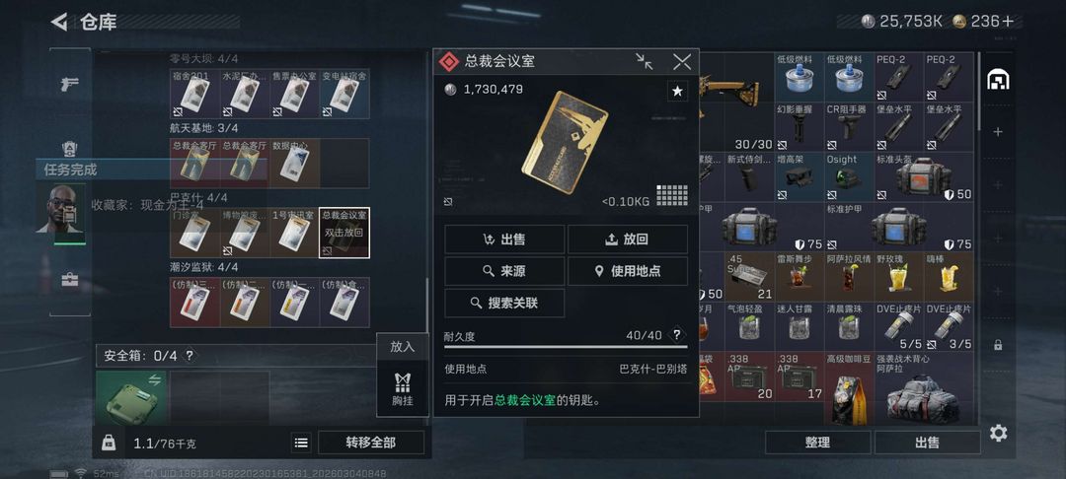Select 胸挂 chest rig option
Screen dimensions: 1066x479
403,388
